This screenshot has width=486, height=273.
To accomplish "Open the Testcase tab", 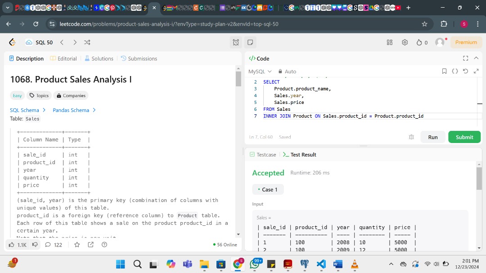I will [263, 155].
